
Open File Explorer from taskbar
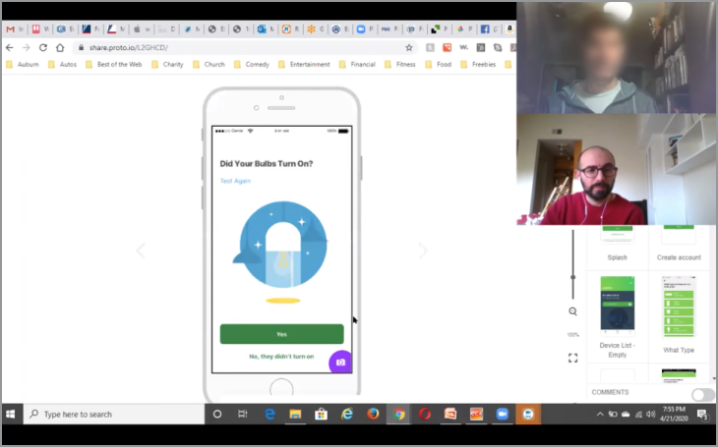(x=295, y=414)
